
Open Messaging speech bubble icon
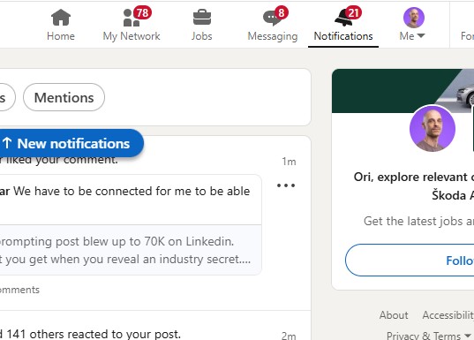tap(272, 18)
